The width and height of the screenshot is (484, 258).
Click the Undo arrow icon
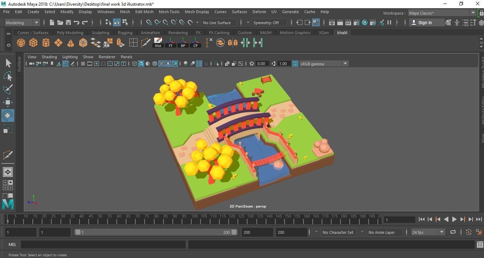[77, 22]
